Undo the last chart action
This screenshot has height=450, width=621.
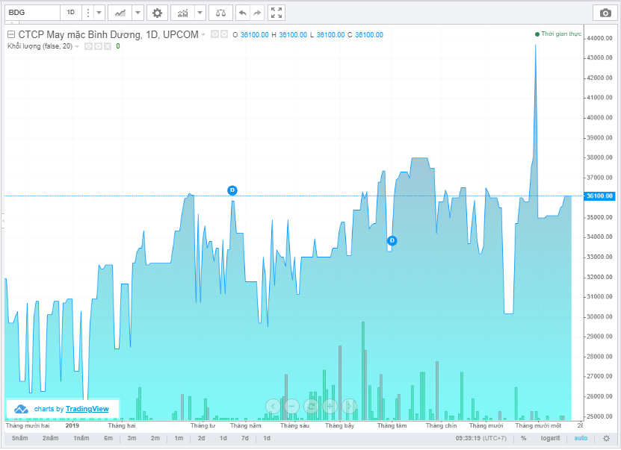(x=243, y=13)
